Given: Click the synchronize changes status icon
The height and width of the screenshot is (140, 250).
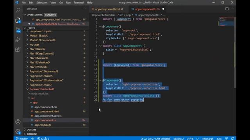Looking at the screenshot, I should [x=33, y=138].
